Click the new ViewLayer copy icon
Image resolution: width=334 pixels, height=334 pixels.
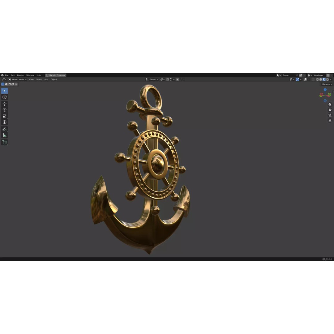[x=328, y=75]
